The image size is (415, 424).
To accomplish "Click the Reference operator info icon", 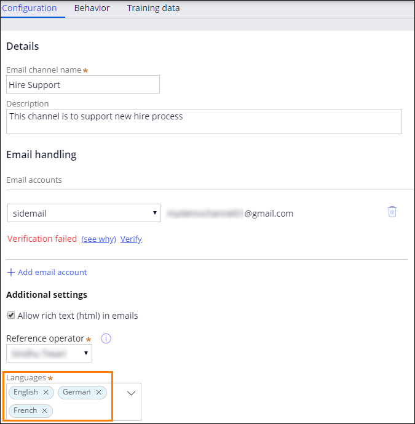I will point(106,338).
